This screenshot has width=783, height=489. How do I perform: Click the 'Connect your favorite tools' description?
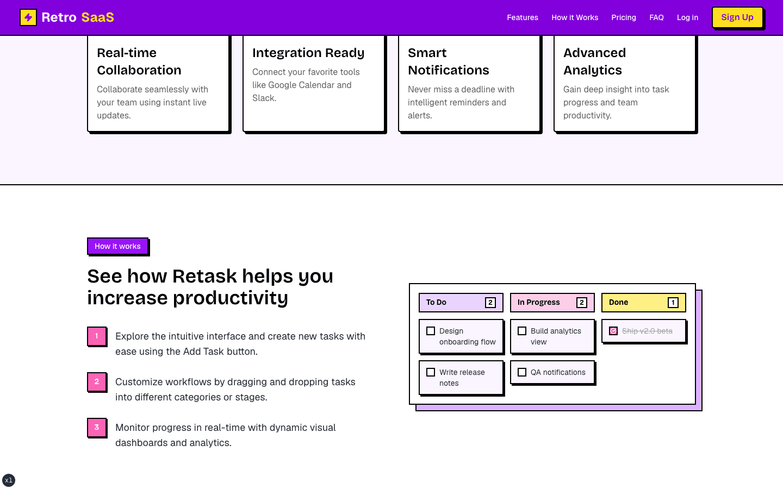(x=306, y=85)
